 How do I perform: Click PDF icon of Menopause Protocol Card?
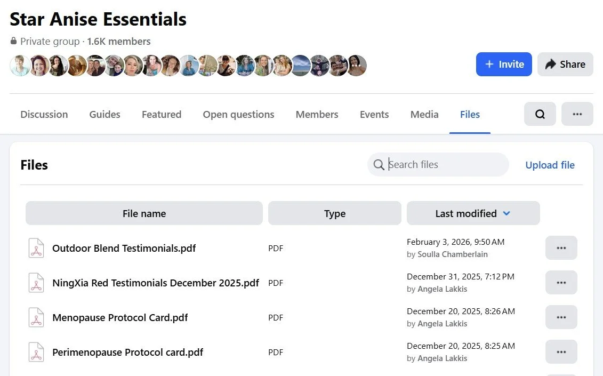pyautogui.click(x=36, y=318)
